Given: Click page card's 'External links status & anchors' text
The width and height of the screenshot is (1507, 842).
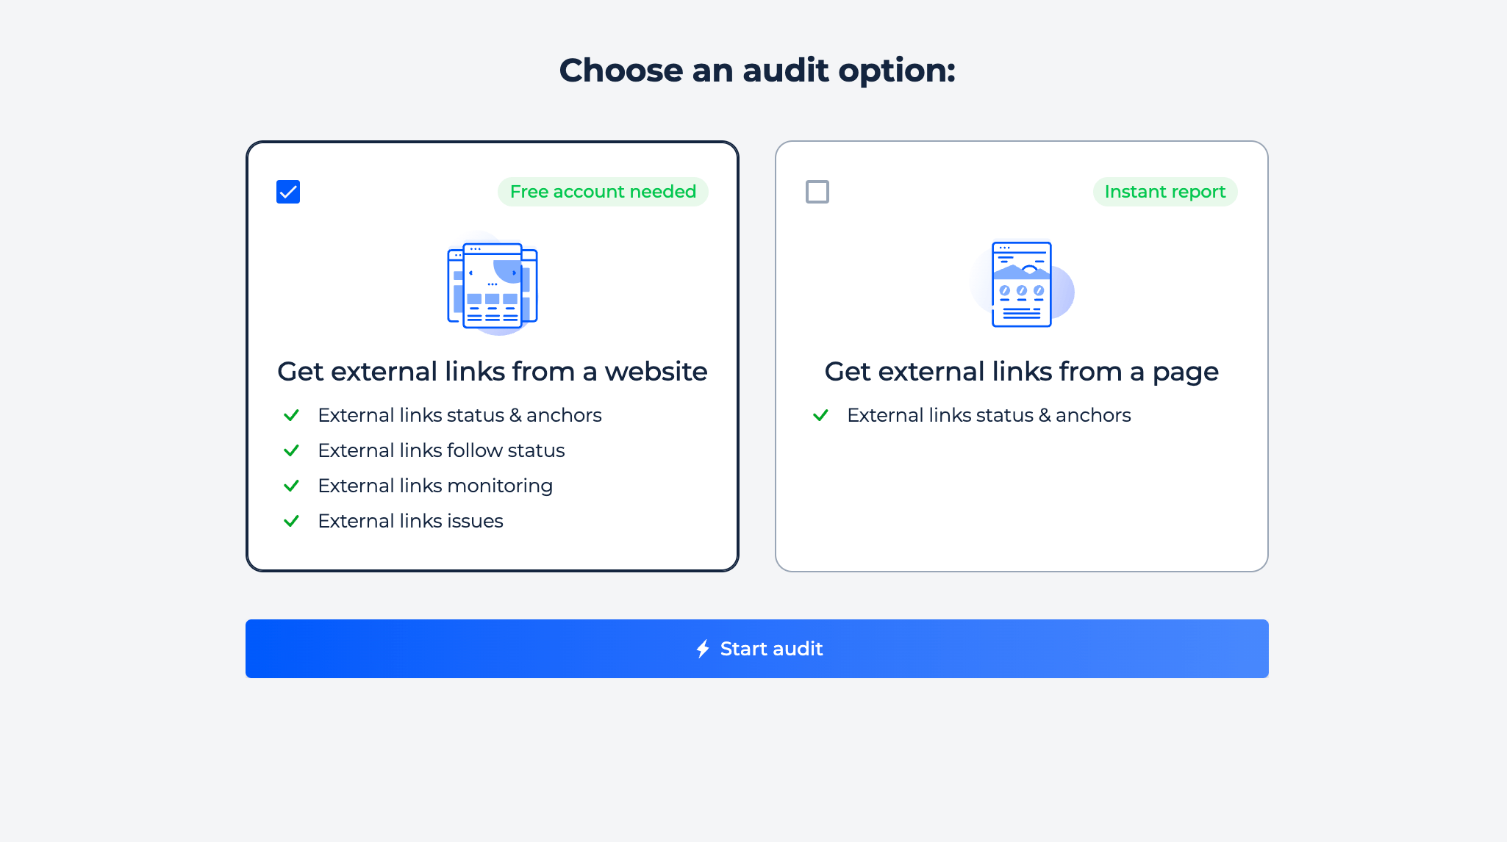Looking at the screenshot, I should click(x=989, y=415).
